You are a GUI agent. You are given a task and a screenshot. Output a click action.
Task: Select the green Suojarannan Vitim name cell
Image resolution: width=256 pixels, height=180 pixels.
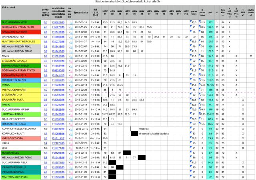click(21, 22)
